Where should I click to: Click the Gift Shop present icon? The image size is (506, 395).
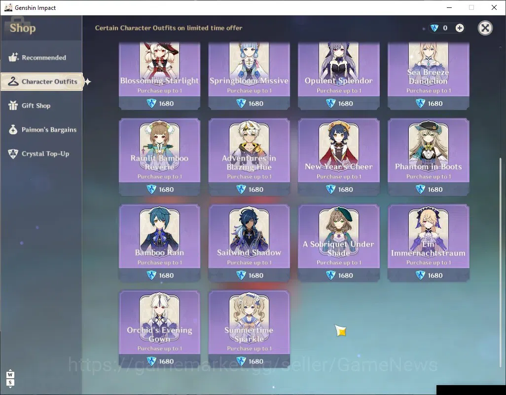13,105
